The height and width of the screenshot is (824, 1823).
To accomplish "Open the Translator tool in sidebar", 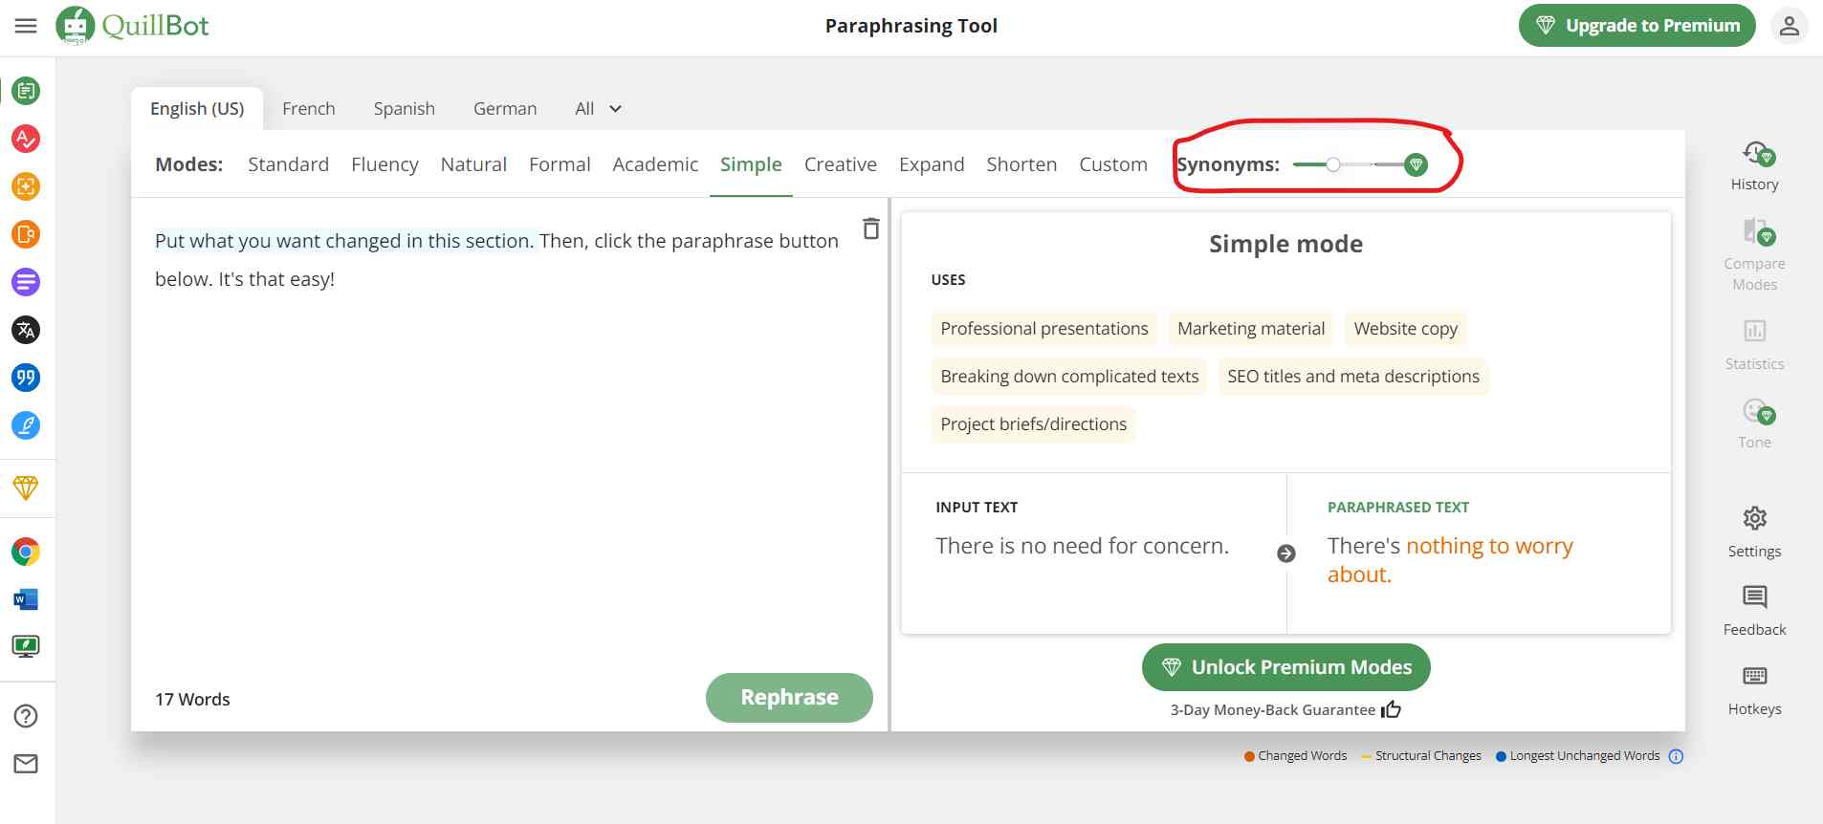I will pos(26,330).
